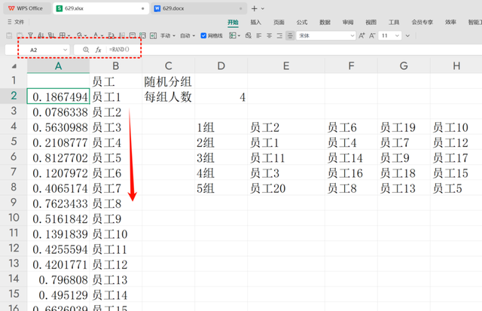The image size is (482, 311).
Task: Click cell with 每组人数
Action: click(x=168, y=97)
